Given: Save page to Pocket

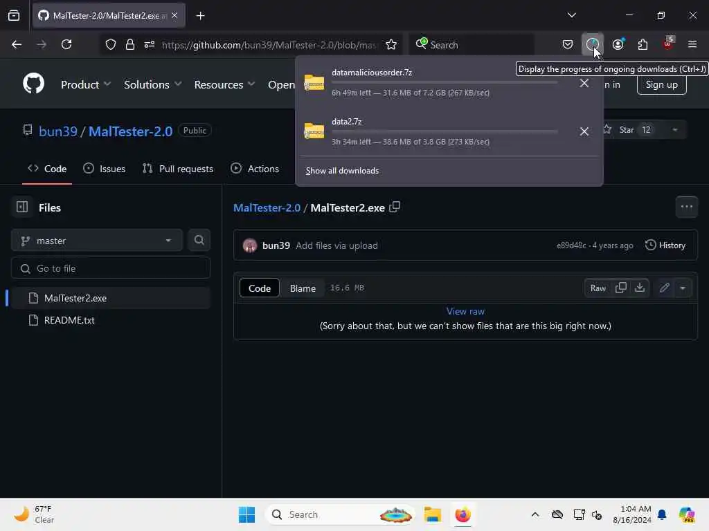Looking at the screenshot, I should click(568, 44).
